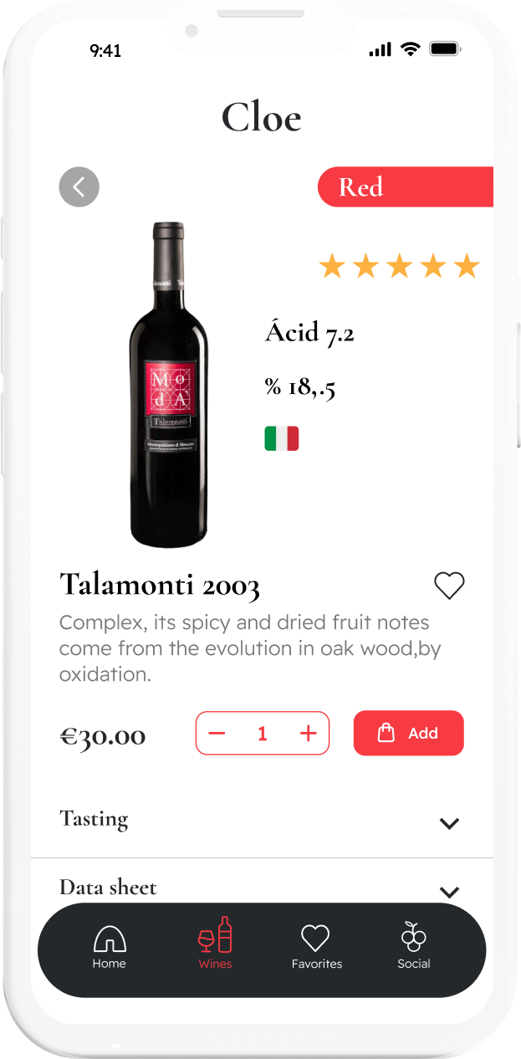521x1059 pixels.
Task: Decrease quantity with the minus button
Action: (217, 734)
